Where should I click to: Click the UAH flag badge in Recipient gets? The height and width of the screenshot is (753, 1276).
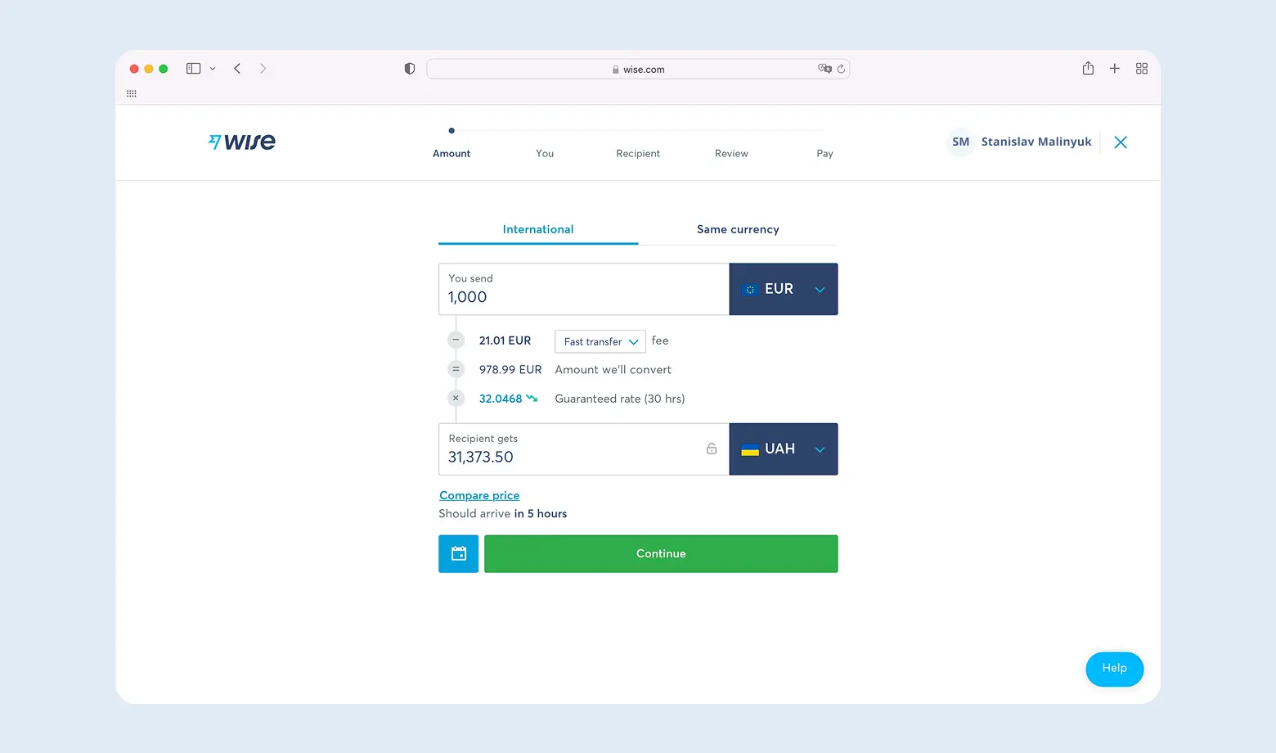point(749,449)
